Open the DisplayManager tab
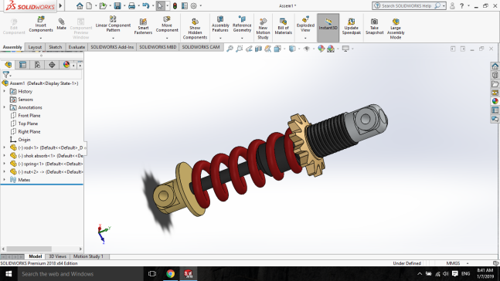500x281 pixels. [66, 65]
